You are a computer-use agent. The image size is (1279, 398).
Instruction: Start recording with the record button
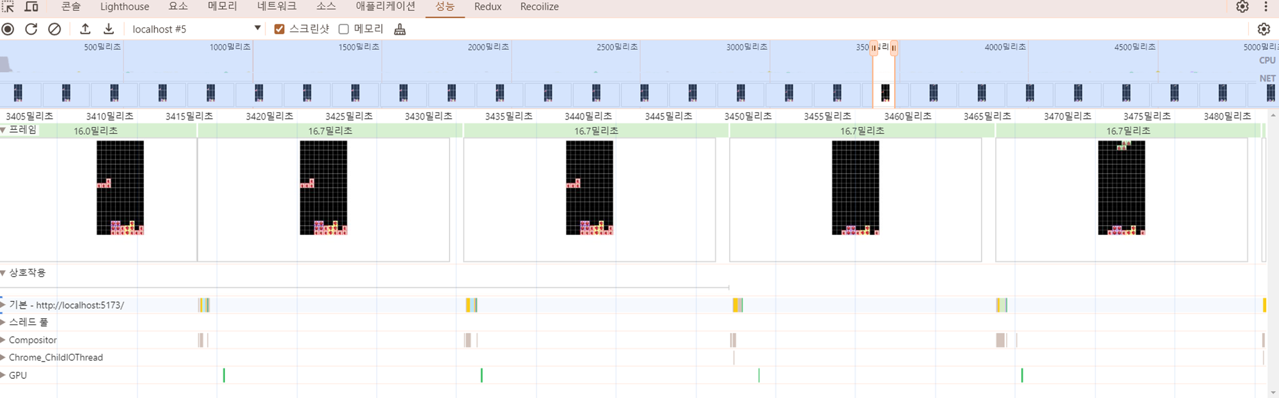pyautogui.click(x=8, y=29)
